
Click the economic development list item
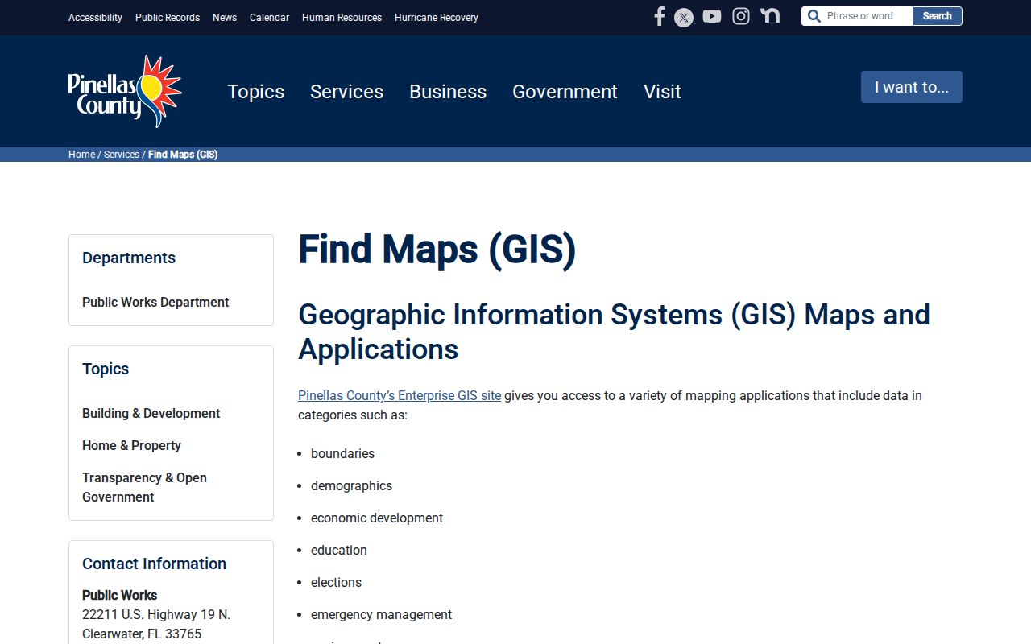(x=377, y=518)
